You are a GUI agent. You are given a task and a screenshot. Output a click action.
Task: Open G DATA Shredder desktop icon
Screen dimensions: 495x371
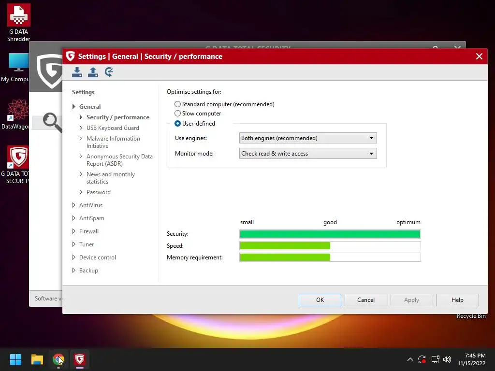pyautogui.click(x=19, y=23)
